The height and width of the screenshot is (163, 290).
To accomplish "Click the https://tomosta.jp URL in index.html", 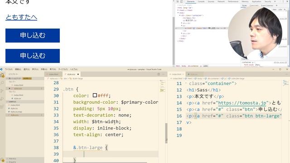I will point(242,103).
